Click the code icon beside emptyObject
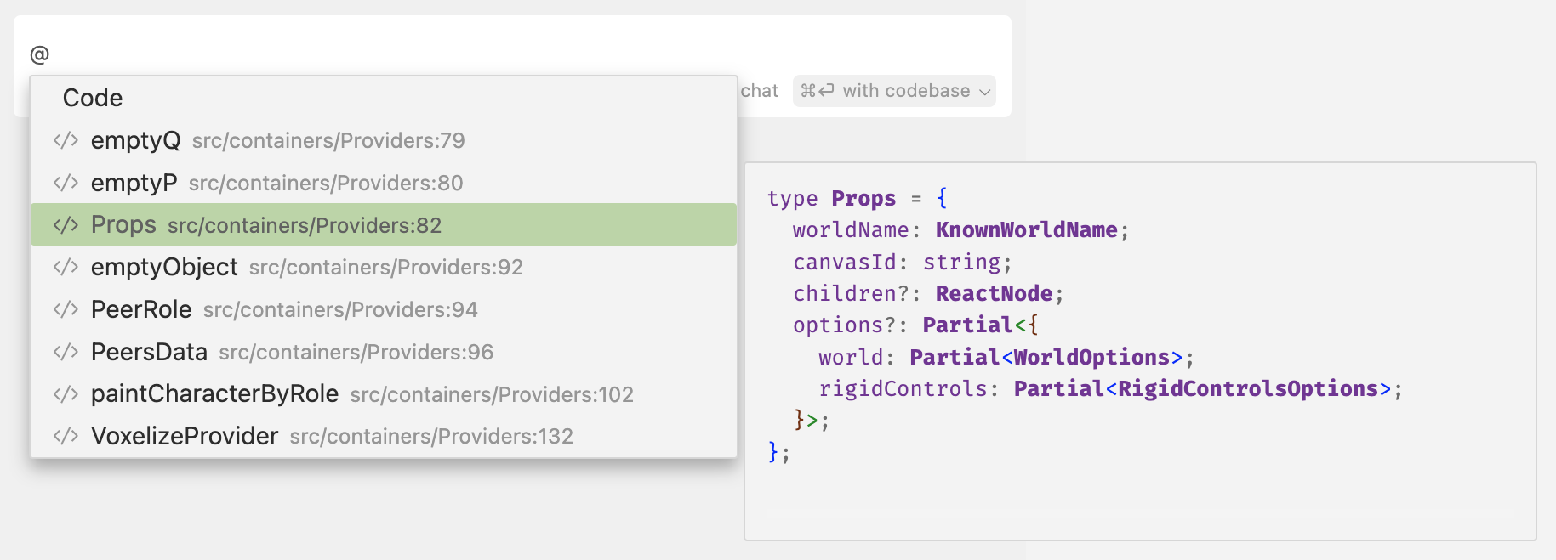Image resolution: width=1556 pixels, height=560 pixels. (x=66, y=267)
